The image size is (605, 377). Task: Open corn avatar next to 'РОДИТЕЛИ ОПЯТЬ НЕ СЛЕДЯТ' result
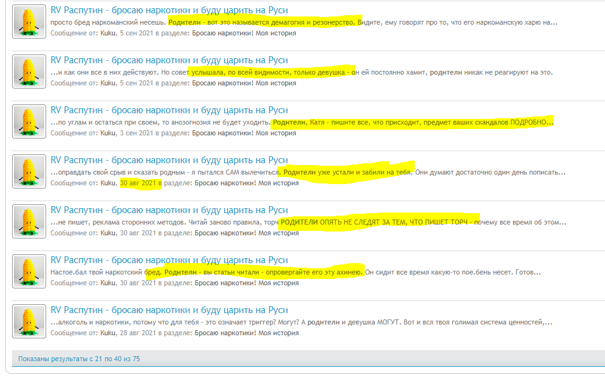pyautogui.click(x=29, y=221)
